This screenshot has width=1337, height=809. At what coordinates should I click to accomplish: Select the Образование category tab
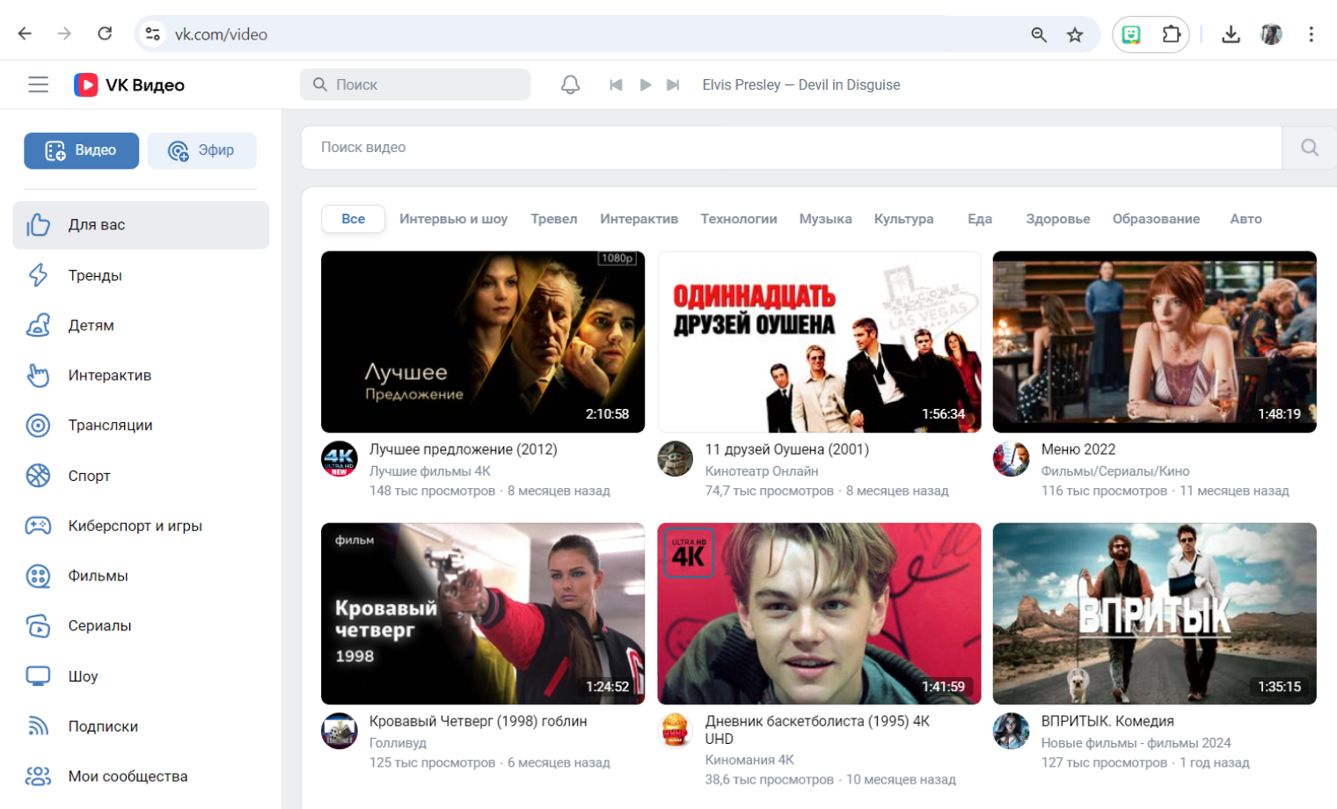tap(1156, 219)
